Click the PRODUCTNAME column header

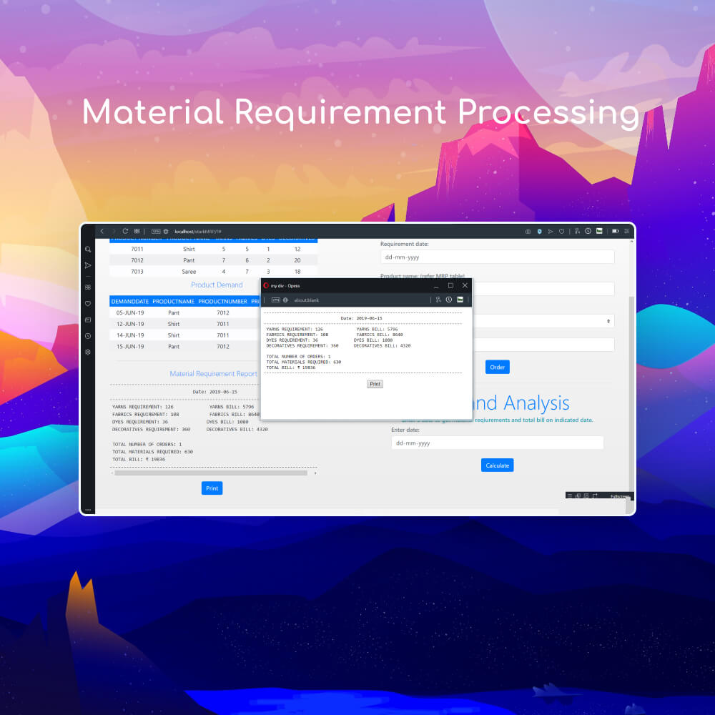(x=173, y=302)
